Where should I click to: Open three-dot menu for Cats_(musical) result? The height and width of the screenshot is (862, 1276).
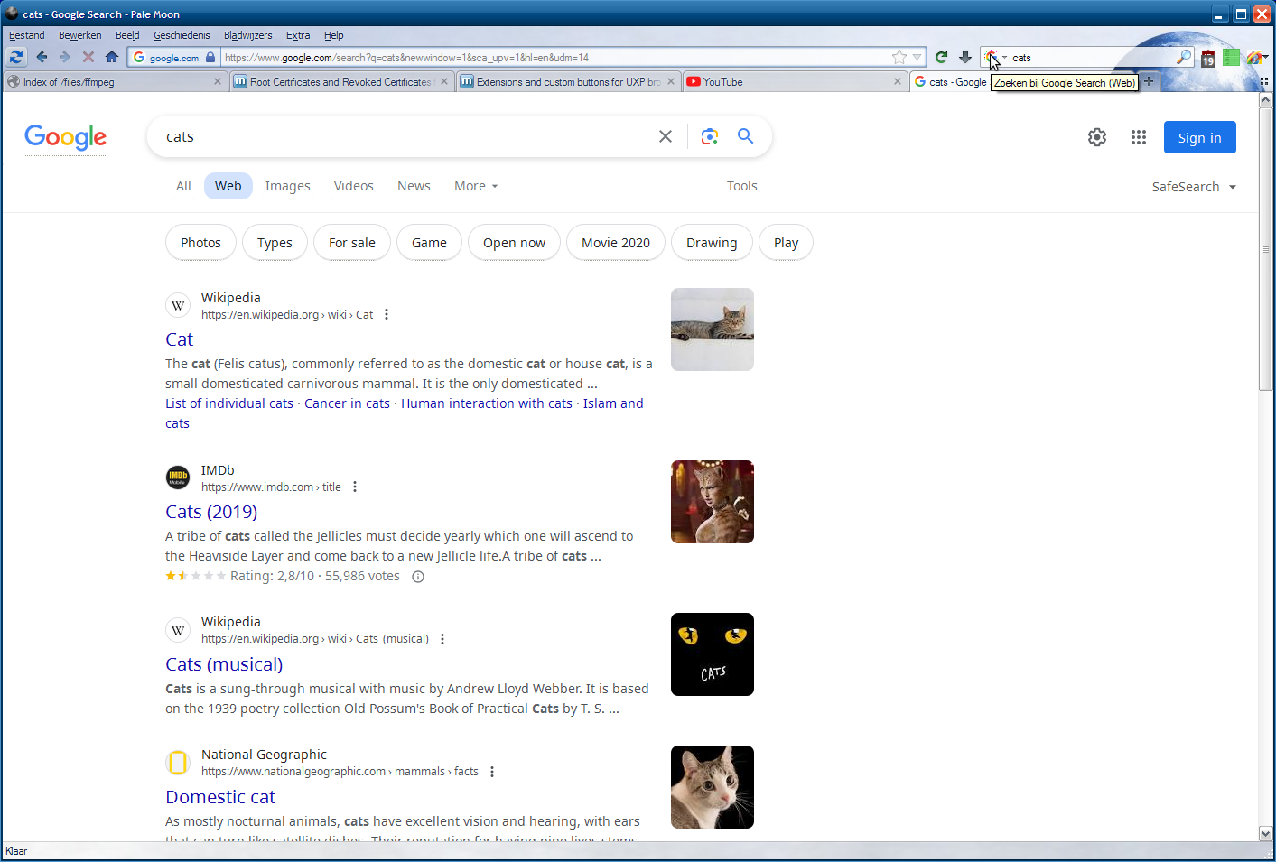coord(442,639)
